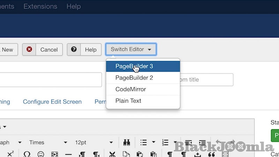
Task: Click the special character omega icon
Action: (x=27, y=154)
